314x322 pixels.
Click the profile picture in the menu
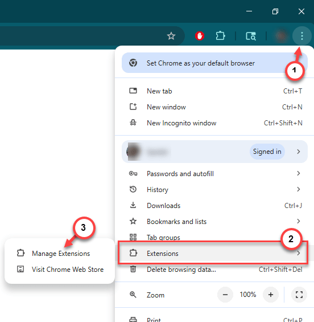coord(134,152)
